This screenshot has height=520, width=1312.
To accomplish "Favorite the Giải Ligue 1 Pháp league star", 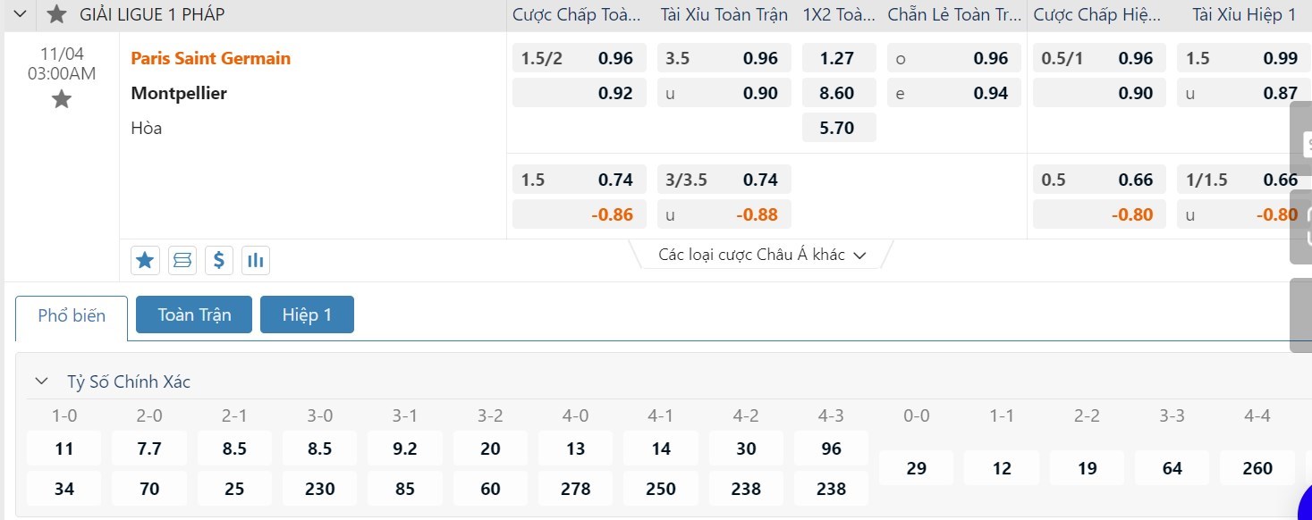I will (x=57, y=14).
